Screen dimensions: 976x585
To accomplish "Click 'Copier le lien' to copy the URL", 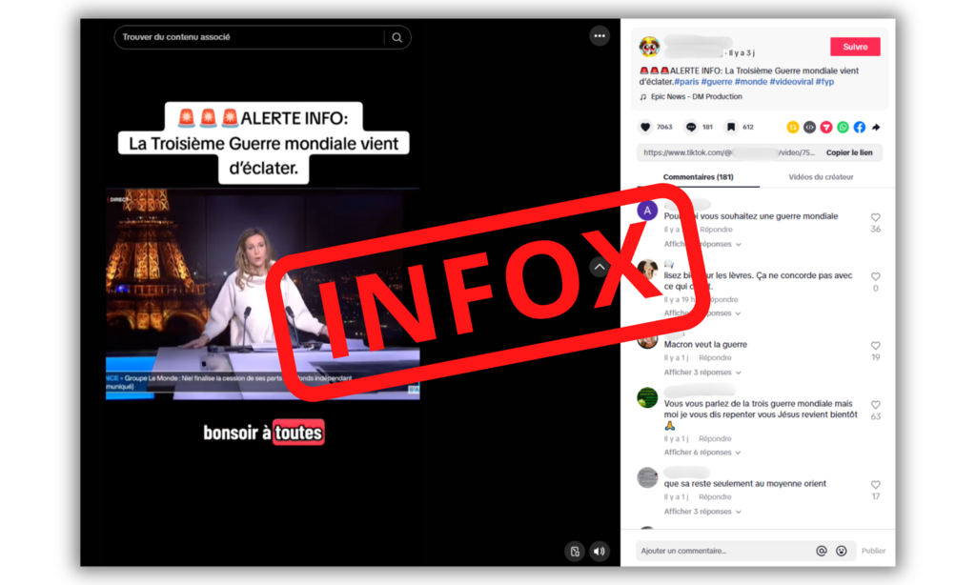I will click(x=848, y=152).
